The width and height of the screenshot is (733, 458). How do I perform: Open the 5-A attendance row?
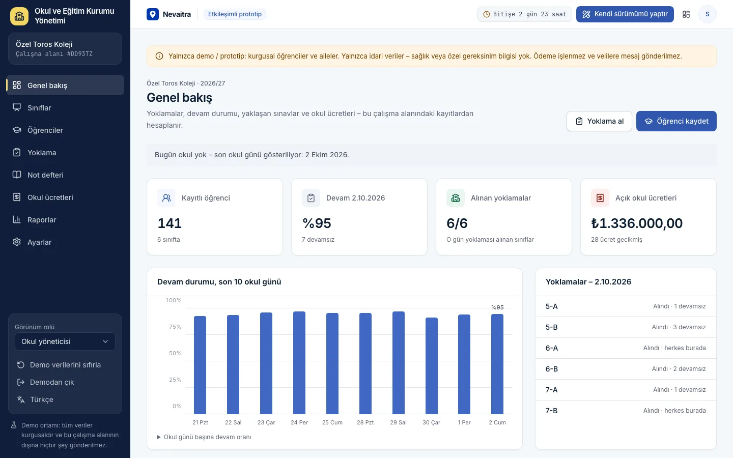(626, 306)
